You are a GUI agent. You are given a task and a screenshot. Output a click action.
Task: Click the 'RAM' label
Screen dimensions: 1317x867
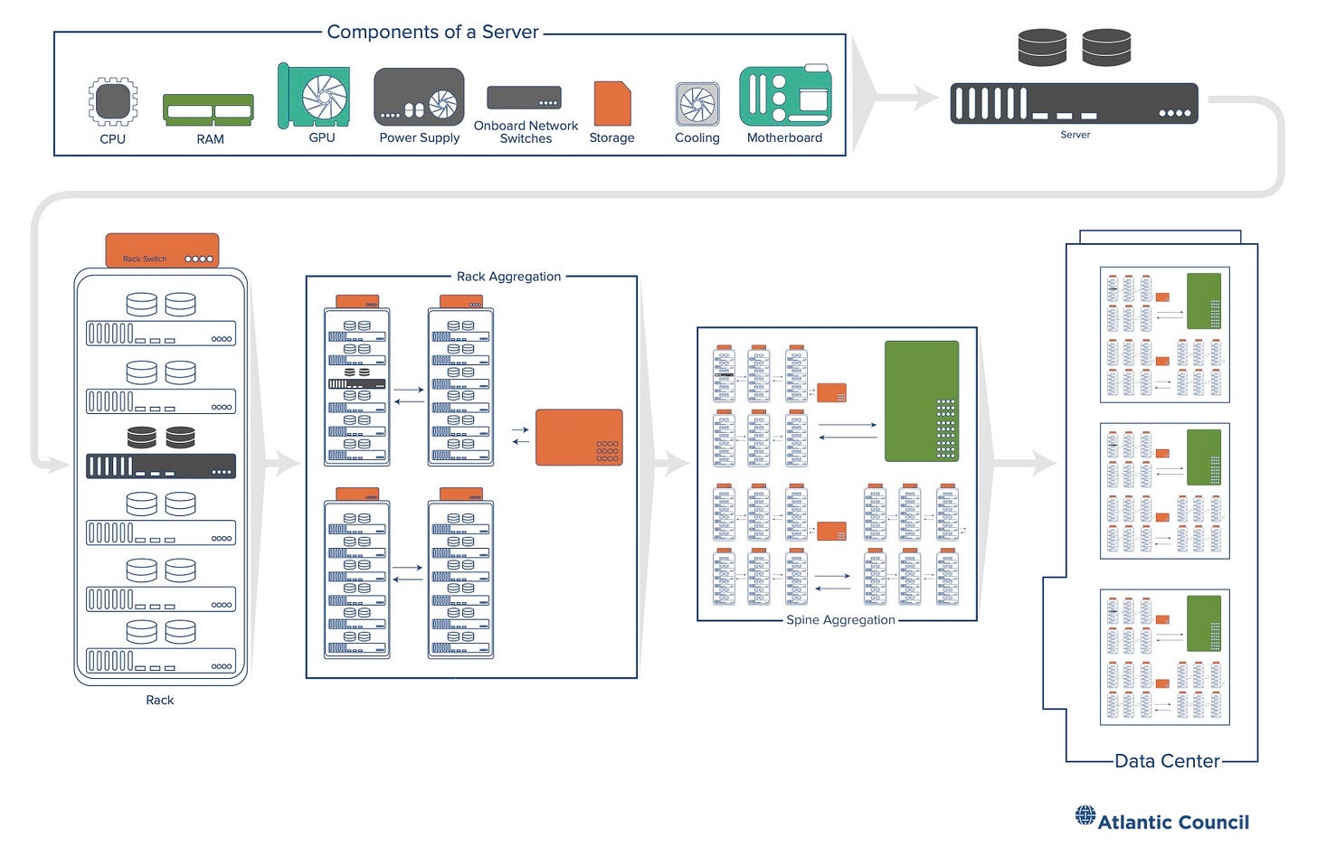(x=210, y=139)
